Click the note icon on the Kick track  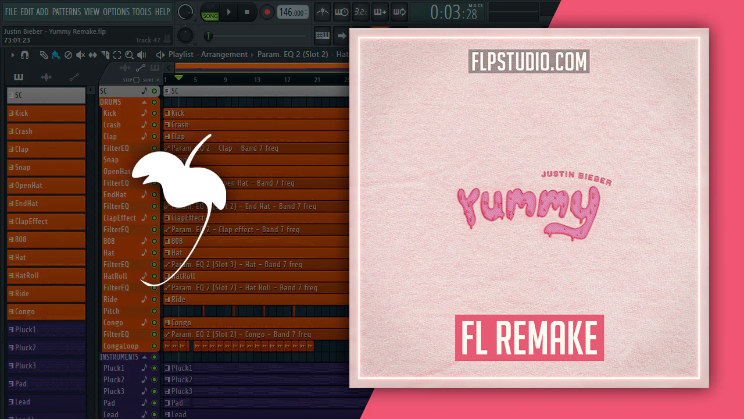point(144,113)
